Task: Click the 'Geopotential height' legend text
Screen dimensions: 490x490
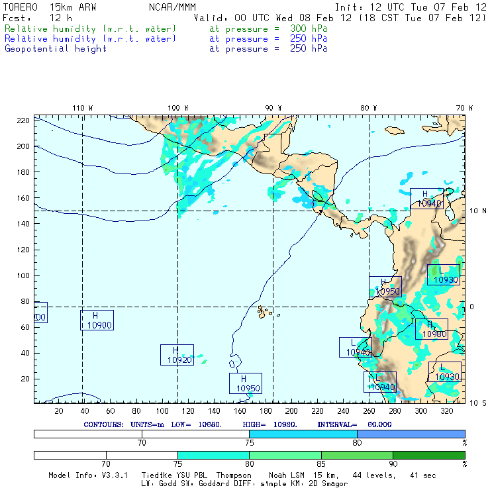Action: click(56, 49)
